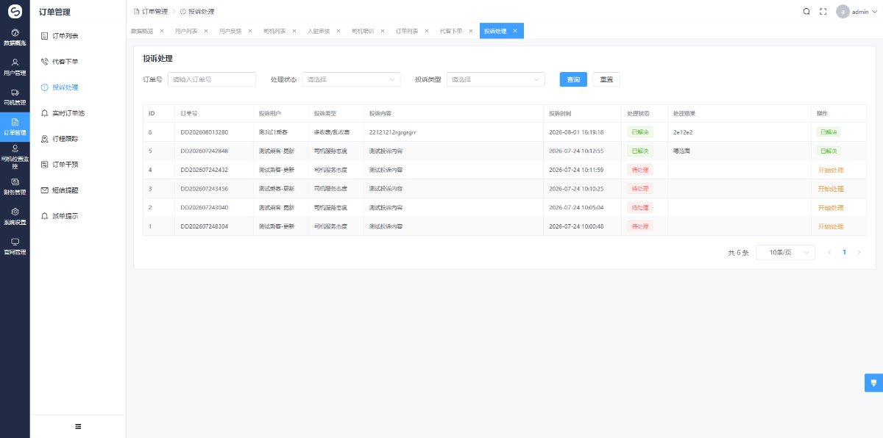Screen dimensions: 883x438
Task: Close the 代客下单 tab
Action: [471, 31]
